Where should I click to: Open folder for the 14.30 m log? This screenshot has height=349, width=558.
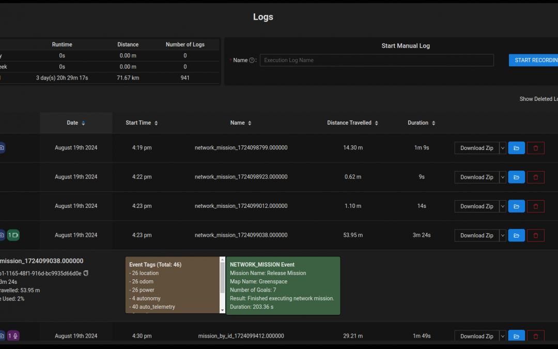coord(516,148)
